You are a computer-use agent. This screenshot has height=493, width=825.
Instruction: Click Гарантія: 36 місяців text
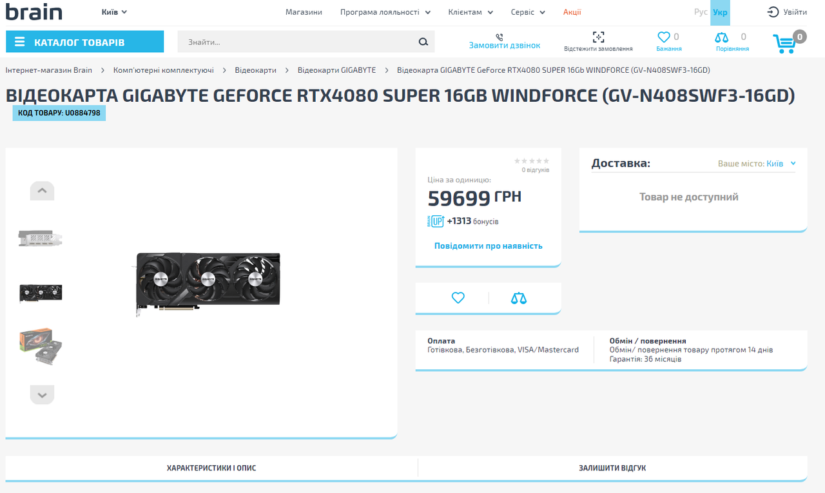(x=645, y=359)
